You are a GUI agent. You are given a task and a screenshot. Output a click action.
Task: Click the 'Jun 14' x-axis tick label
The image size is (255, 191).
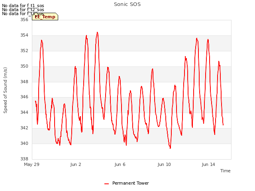(208, 164)
